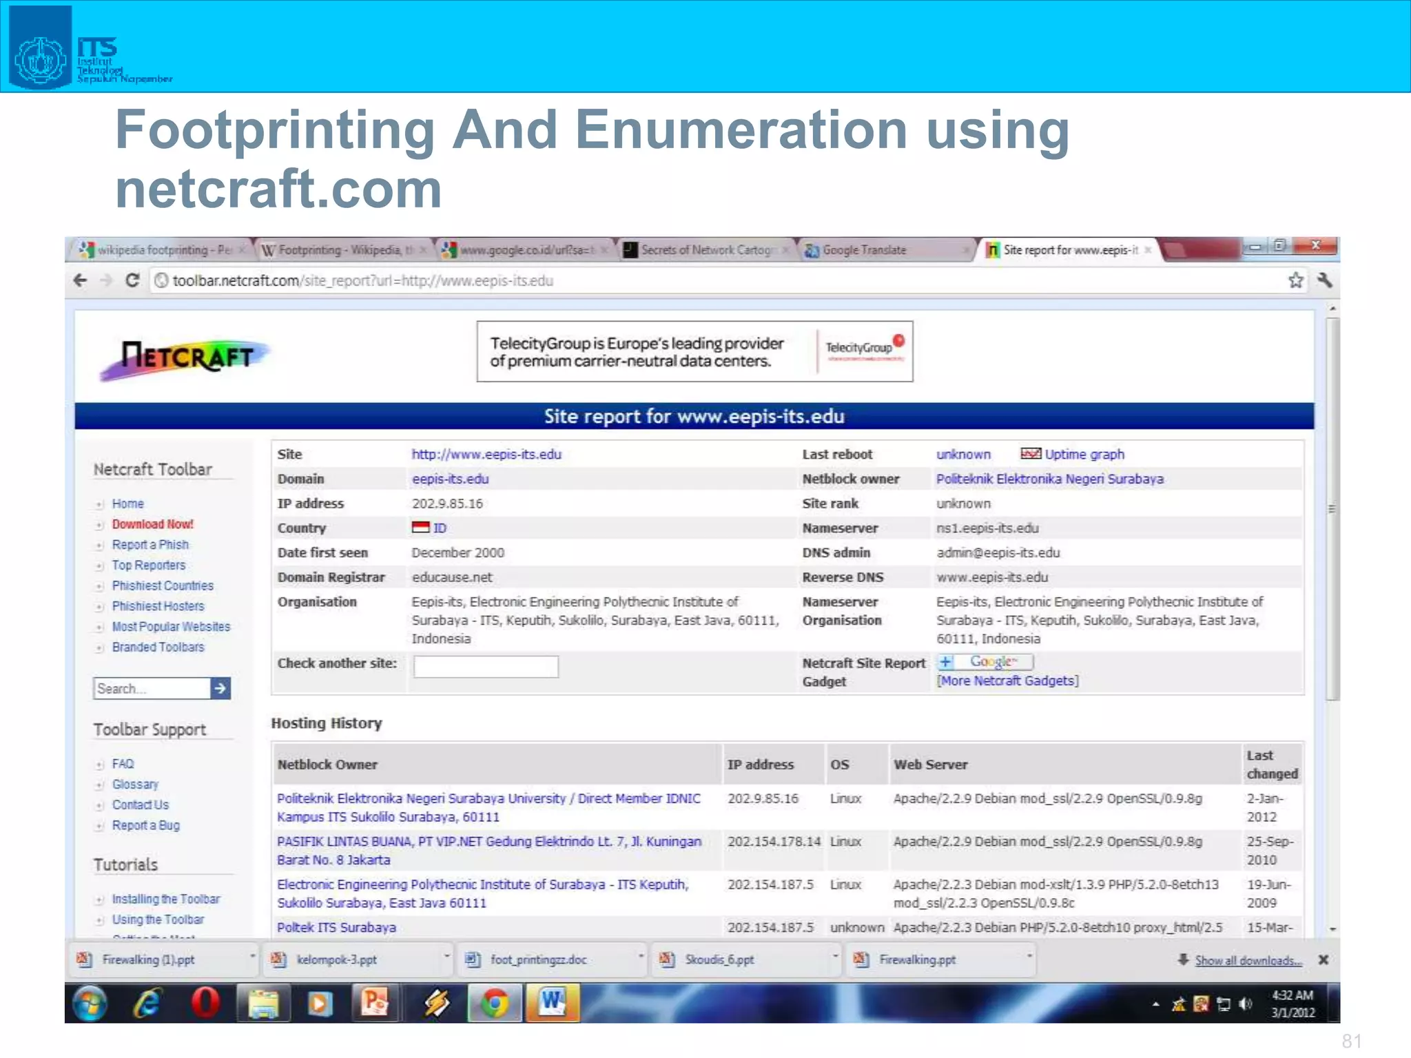Image resolution: width=1411 pixels, height=1058 pixels.
Task: Click the Indonesia flag icon next to ID
Action: (420, 528)
